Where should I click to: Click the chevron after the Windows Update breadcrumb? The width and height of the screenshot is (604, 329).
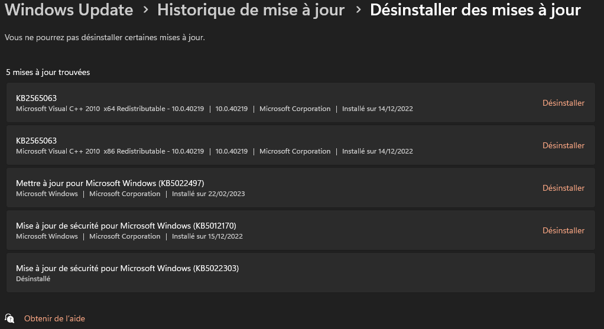coord(145,10)
